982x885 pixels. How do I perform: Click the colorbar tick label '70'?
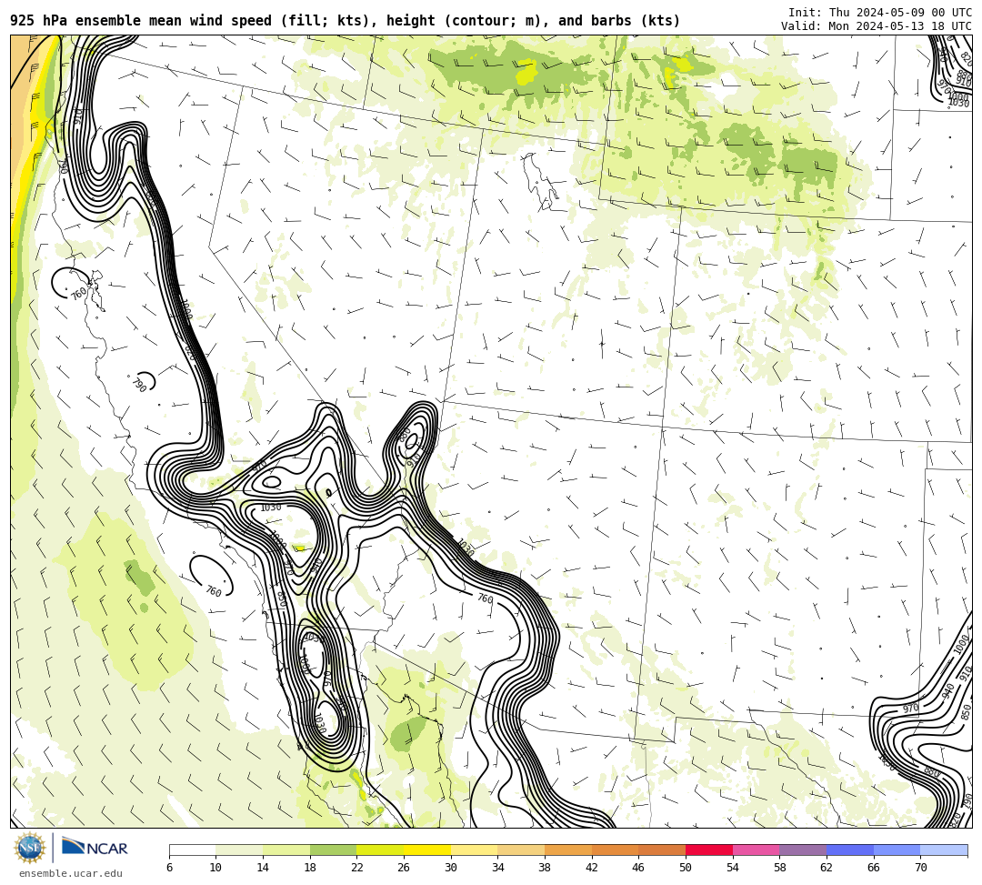(920, 868)
